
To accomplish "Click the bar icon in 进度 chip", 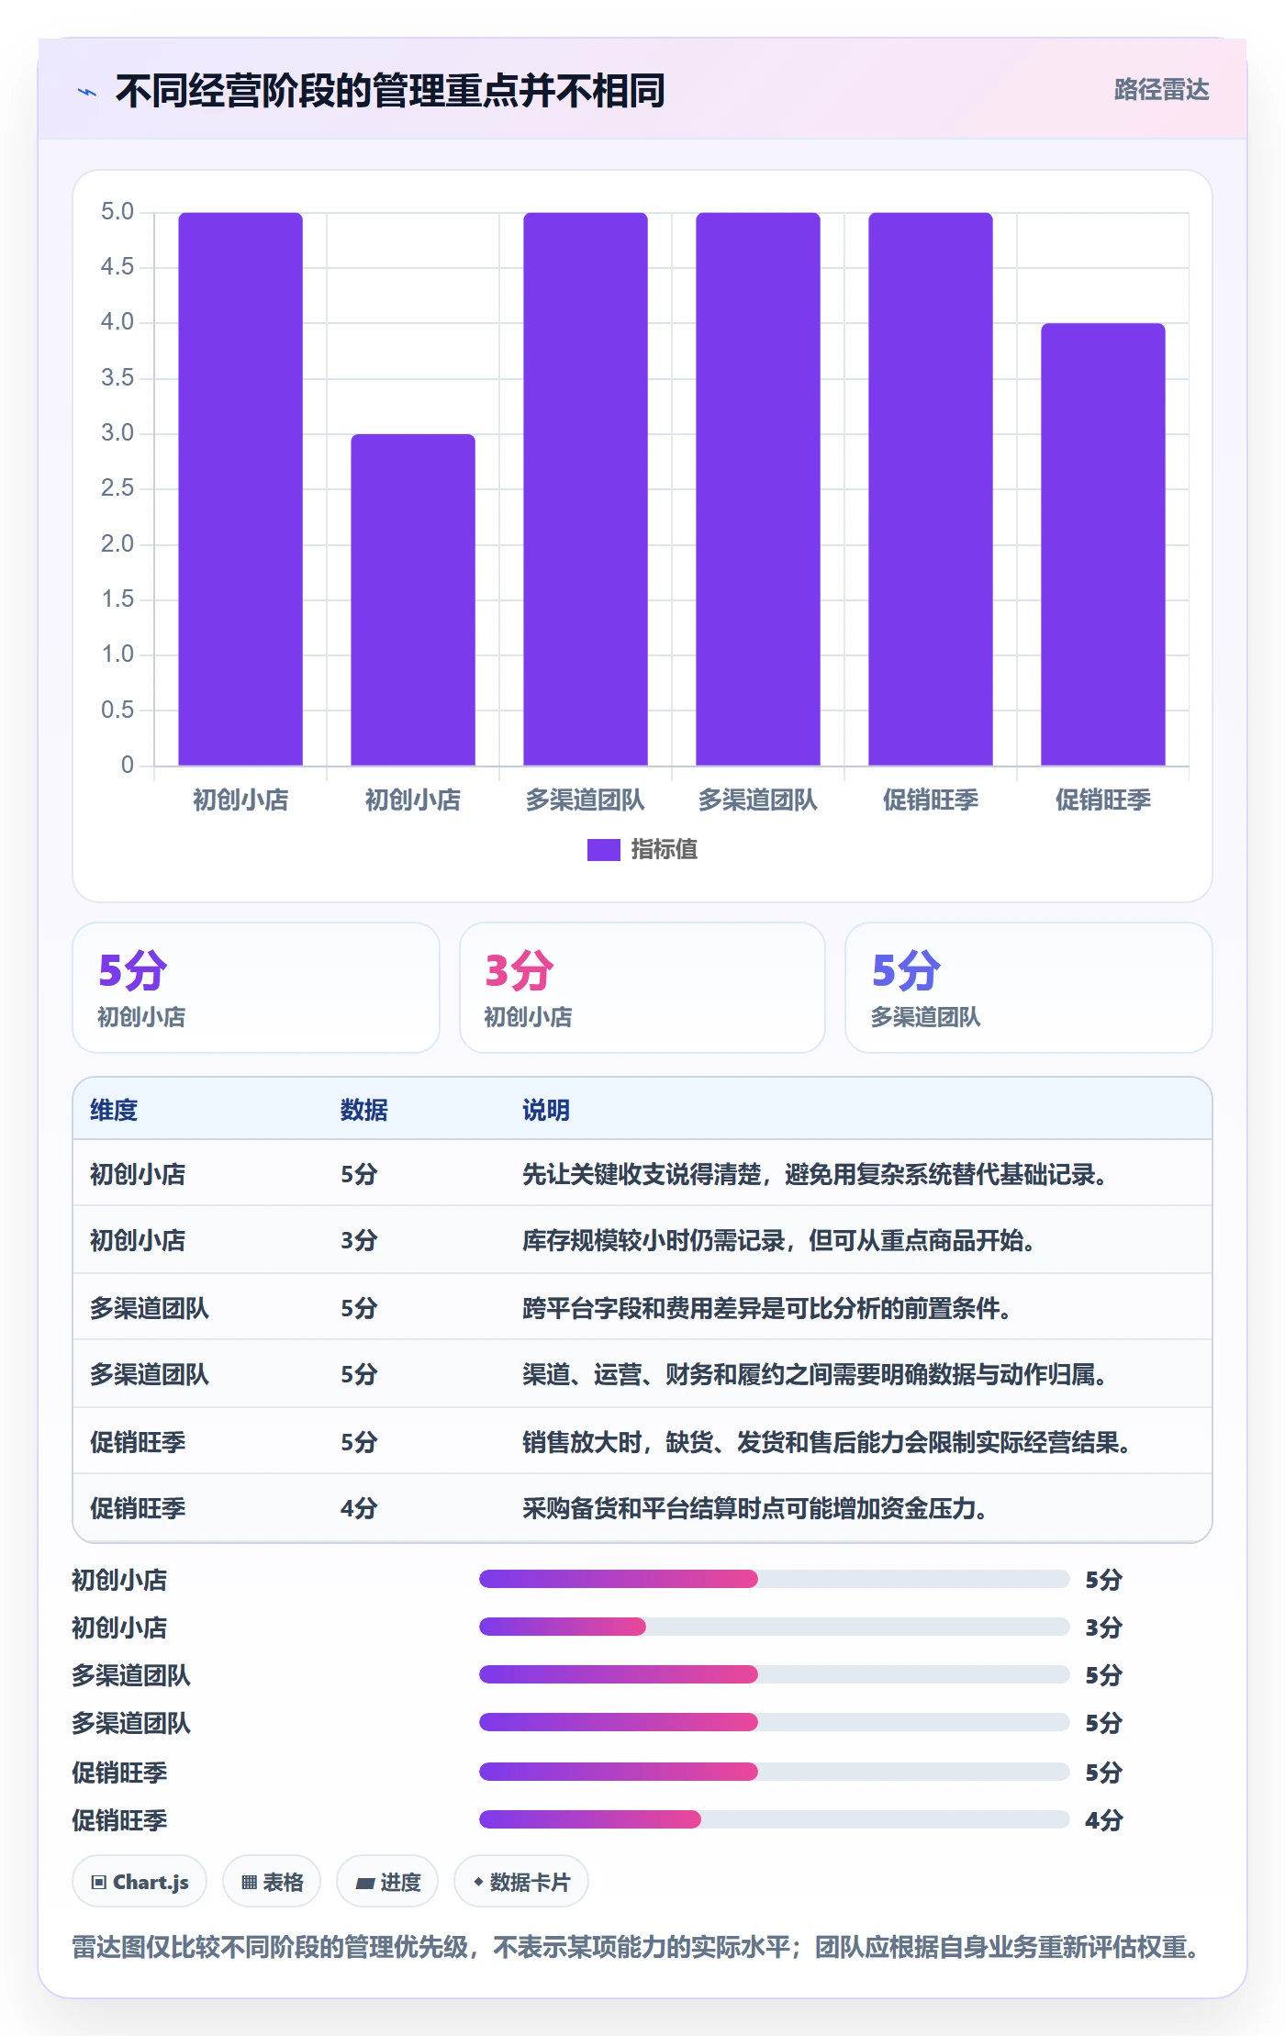I will click(365, 1883).
